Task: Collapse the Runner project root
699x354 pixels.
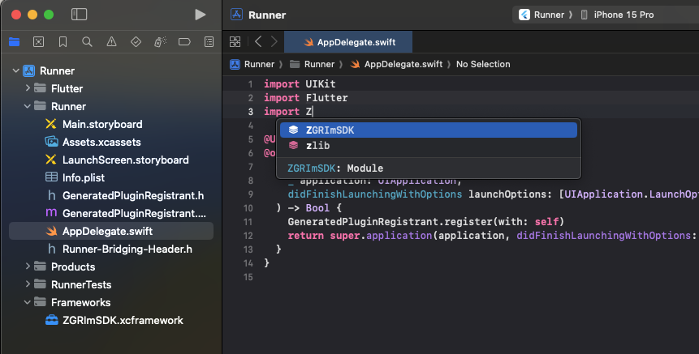Action: 16,70
